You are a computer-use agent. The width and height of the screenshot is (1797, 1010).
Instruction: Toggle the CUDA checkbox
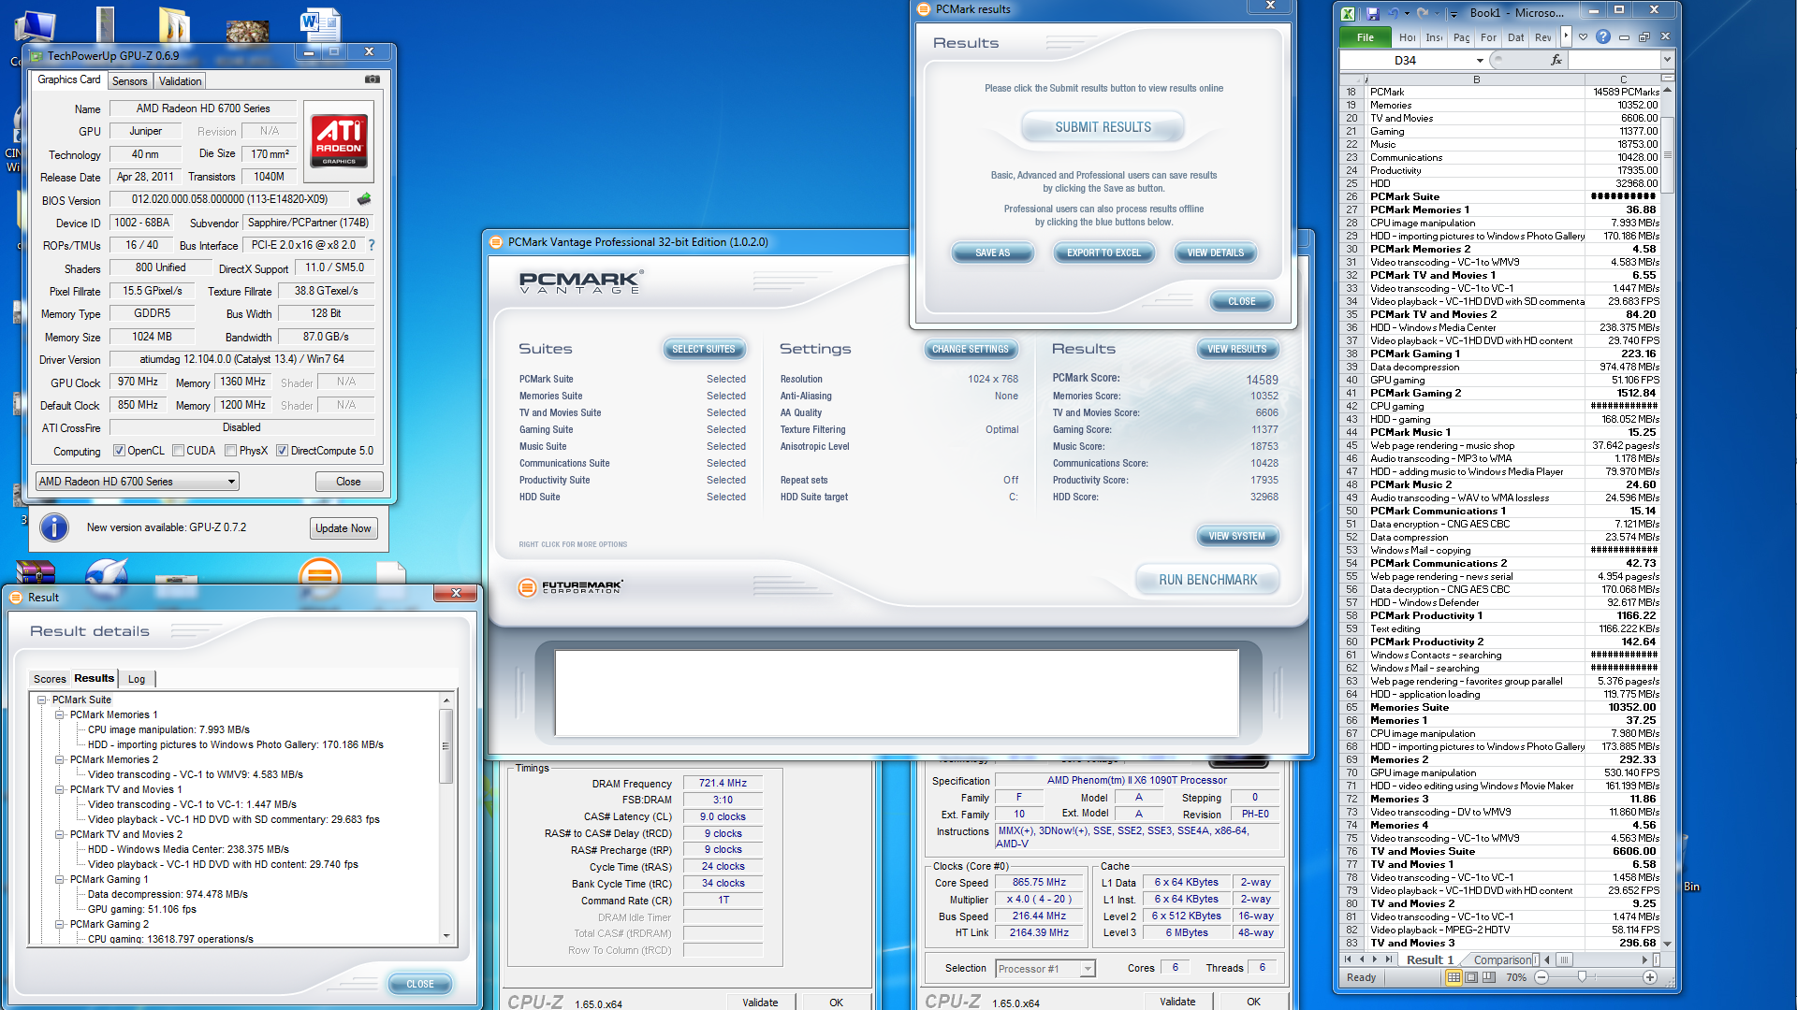[178, 451]
